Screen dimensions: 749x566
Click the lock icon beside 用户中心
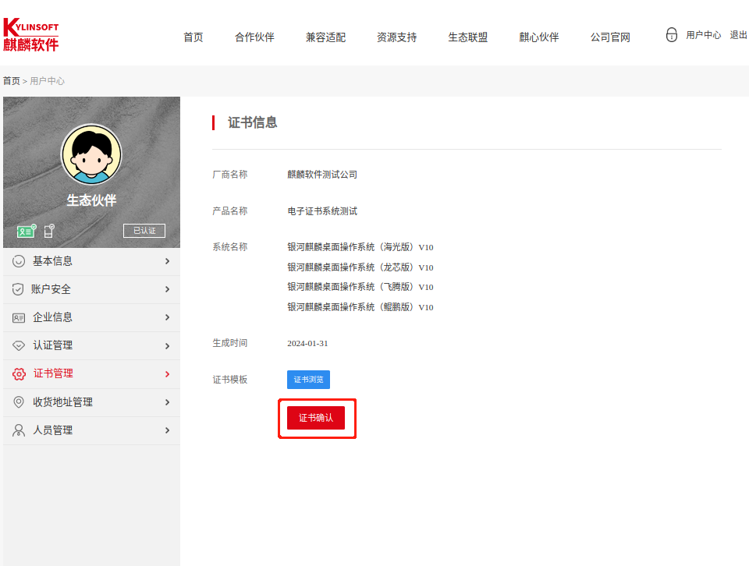pos(672,35)
